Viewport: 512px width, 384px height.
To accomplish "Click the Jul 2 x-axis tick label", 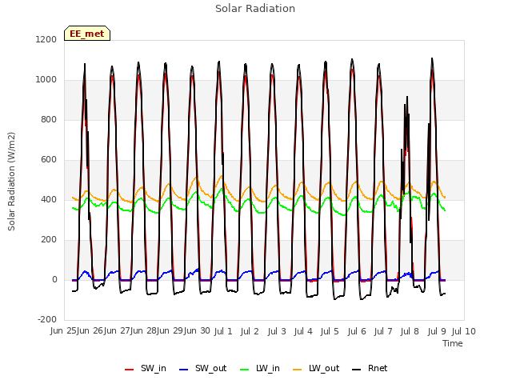I will click(250, 331).
